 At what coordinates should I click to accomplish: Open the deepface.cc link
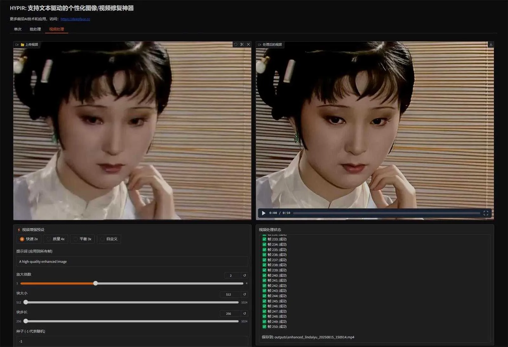(75, 19)
